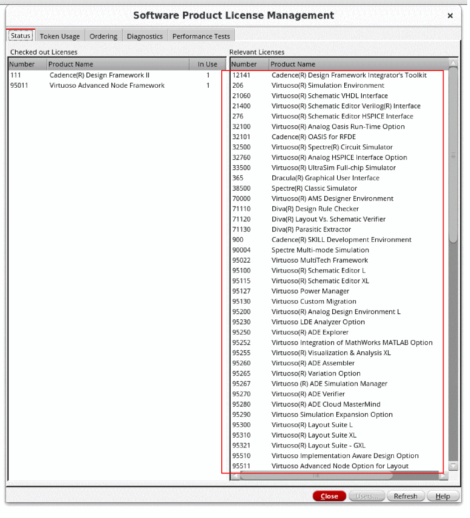Open the Ordering tab
Screen dimensions: 470x518
pos(104,36)
